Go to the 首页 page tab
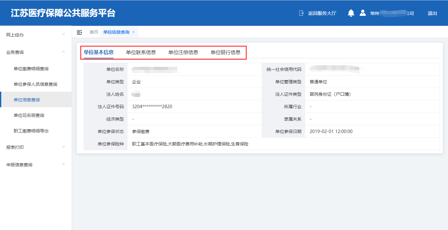The image size is (448, 230). (94, 32)
